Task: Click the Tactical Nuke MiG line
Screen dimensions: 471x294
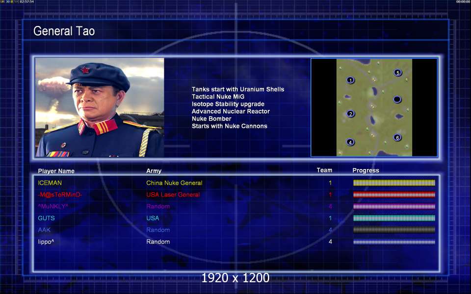Action: point(218,97)
